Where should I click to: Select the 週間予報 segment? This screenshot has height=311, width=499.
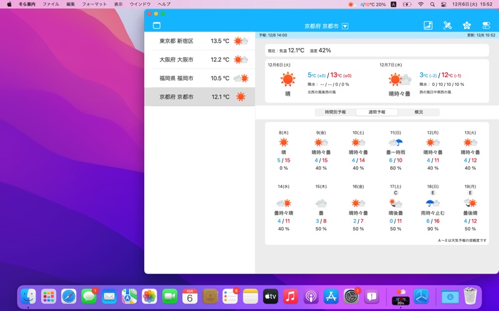pos(377,113)
